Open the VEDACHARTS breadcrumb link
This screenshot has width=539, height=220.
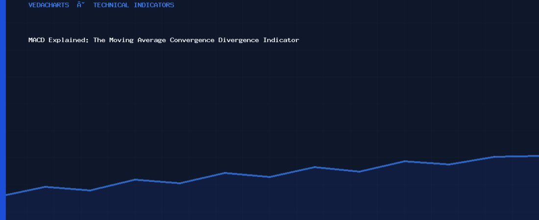[49, 5]
